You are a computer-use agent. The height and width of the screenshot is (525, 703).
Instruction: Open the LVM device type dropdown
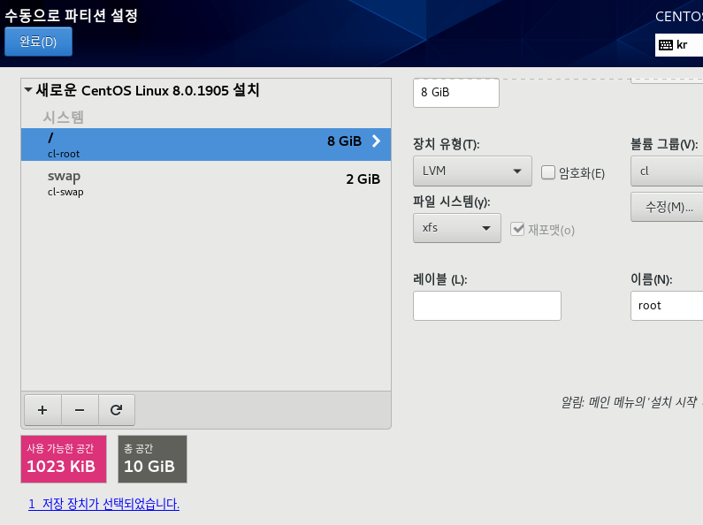click(472, 171)
